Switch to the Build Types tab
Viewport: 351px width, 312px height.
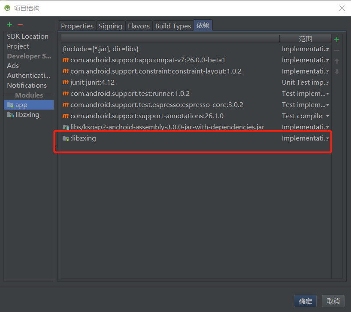(173, 26)
